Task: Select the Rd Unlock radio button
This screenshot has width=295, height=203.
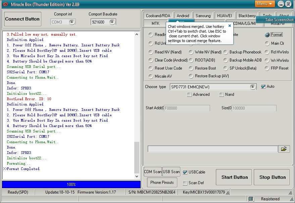Action: (151, 43)
